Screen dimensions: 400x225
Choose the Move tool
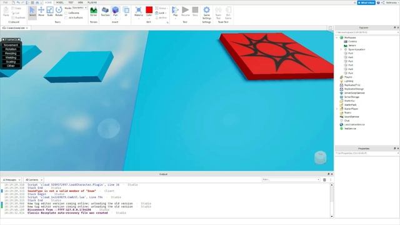[41, 12]
